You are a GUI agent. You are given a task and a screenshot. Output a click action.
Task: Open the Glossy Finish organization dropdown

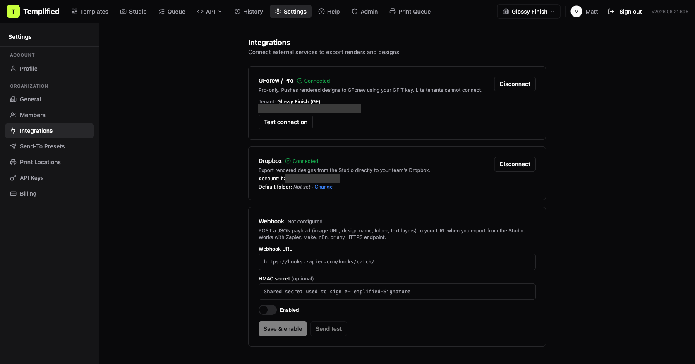click(529, 12)
